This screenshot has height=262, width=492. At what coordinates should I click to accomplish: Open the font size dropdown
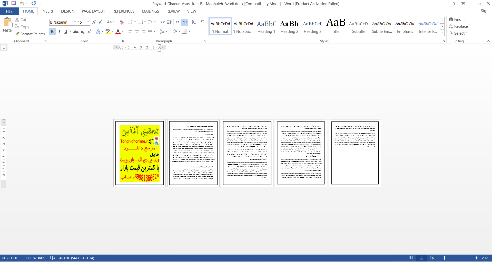tap(88, 22)
